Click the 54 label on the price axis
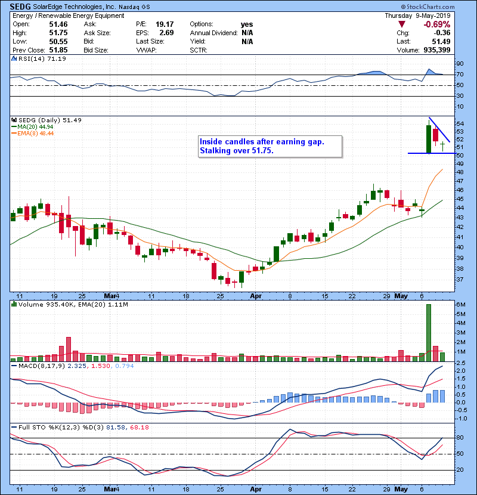This screenshot has height=495, width=477. 460,124
